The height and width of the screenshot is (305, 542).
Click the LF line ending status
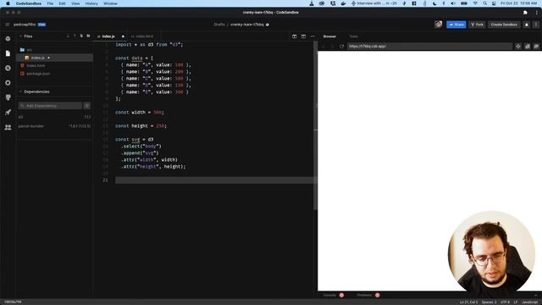pos(516,302)
